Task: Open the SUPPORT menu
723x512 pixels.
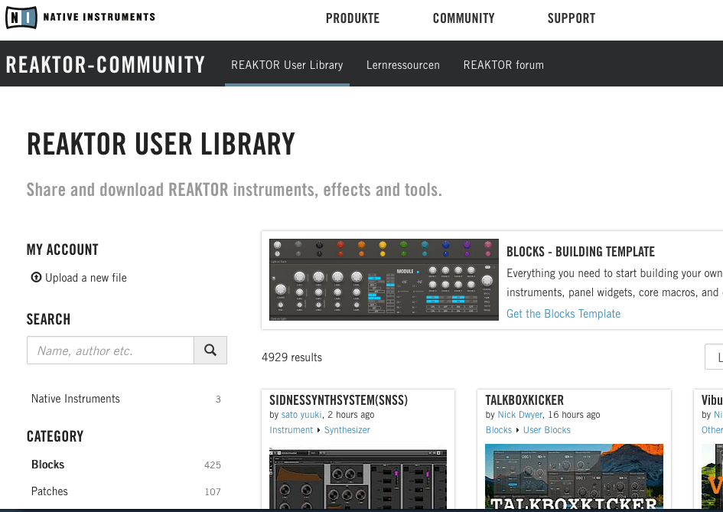Action: click(x=571, y=18)
